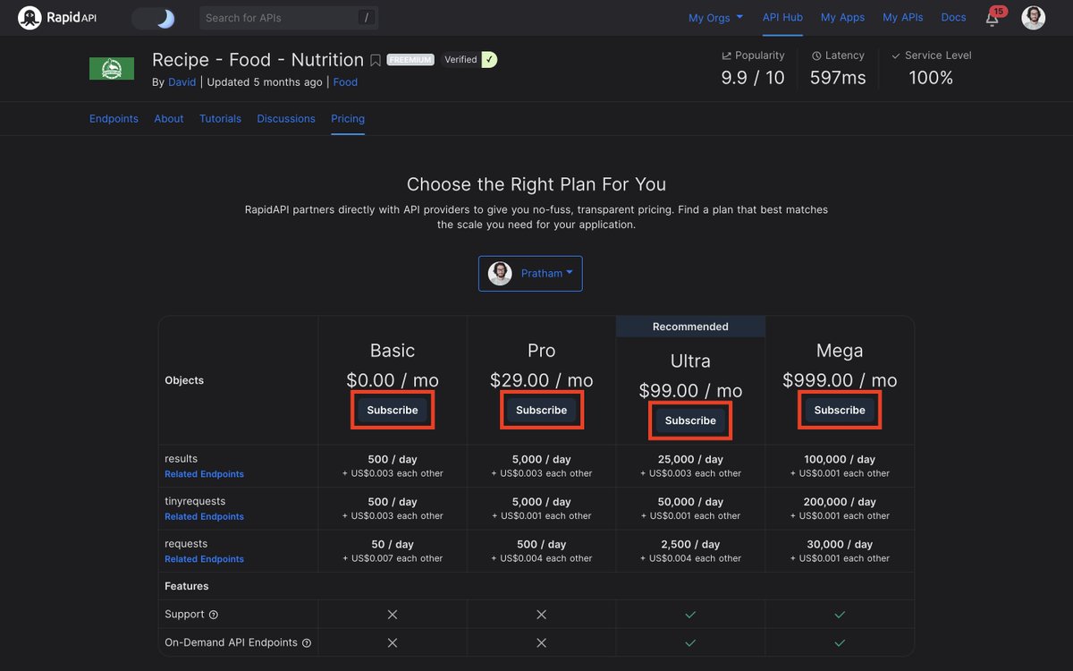Click the Service Level check icon

896,55
